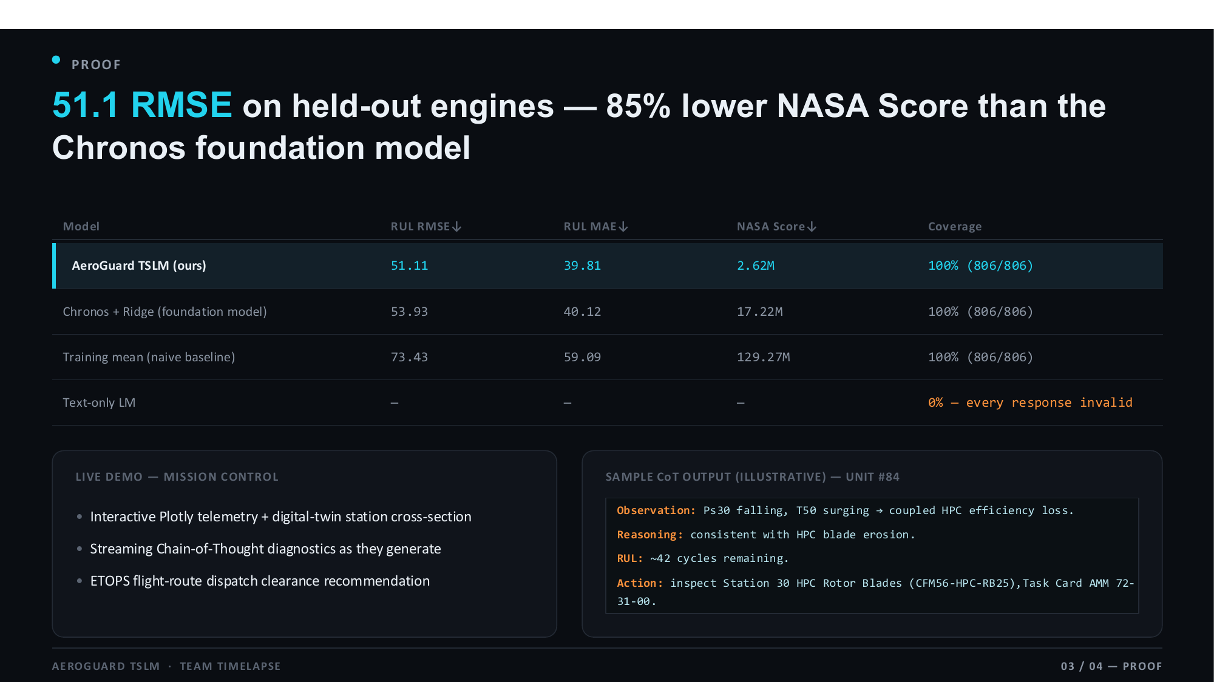This screenshot has width=1214, height=682.
Task: Click the NASA Score down-arrow icon
Action: (812, 227)
